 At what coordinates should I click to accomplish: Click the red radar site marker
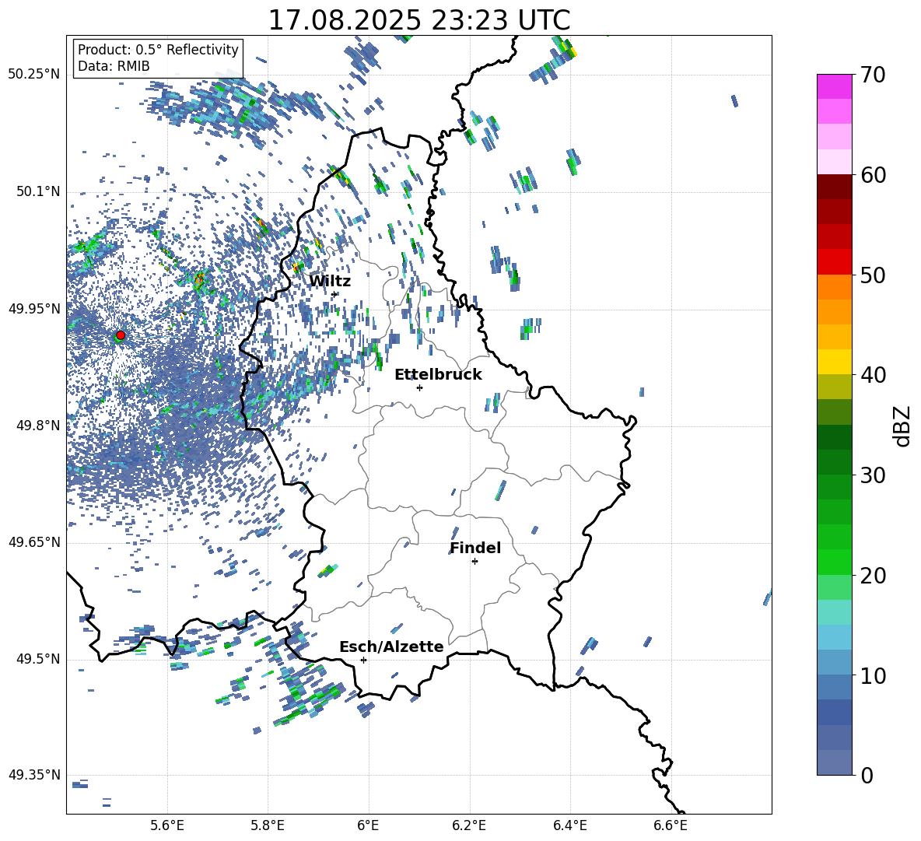pos(121,335)
